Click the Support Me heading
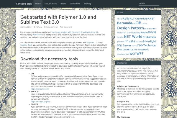177x118 pixels. tap(123, 102)
